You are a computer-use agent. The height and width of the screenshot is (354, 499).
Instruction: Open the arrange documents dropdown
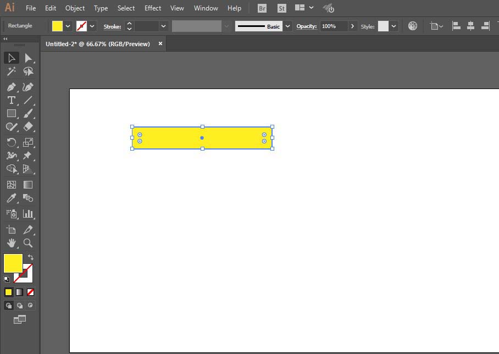304,8
